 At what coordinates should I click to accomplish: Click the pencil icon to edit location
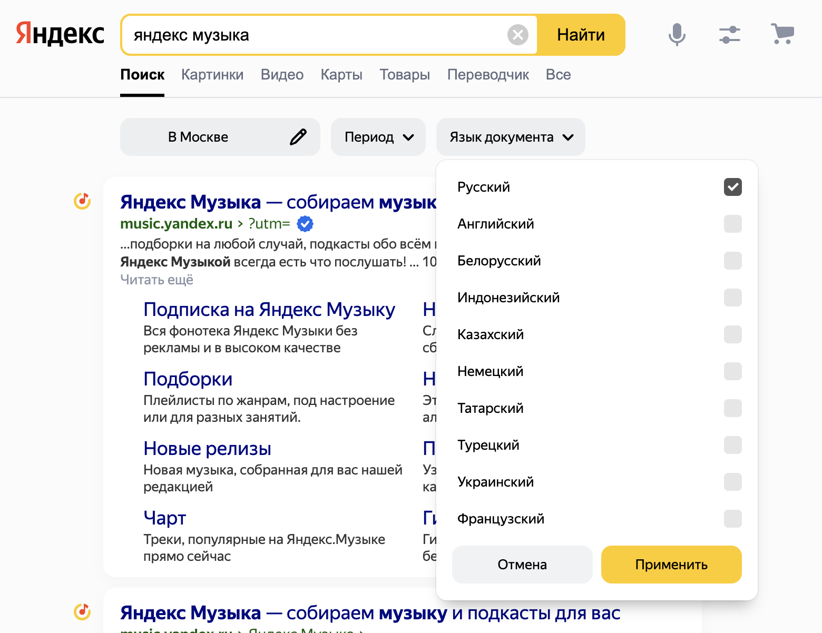coord(298,137)
